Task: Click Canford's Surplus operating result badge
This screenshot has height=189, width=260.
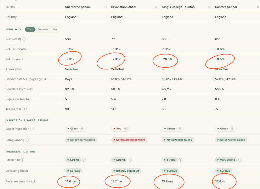Action: point(223,171)
